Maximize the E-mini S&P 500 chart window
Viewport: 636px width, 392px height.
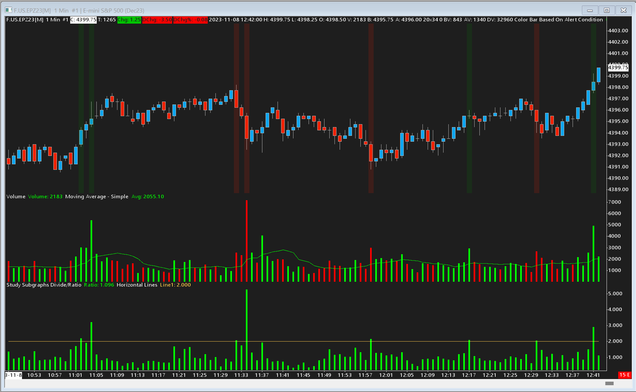pos(607,10)
